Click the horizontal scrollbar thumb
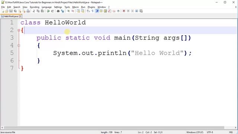Screen dimensions: 238x134 (114, 128)
